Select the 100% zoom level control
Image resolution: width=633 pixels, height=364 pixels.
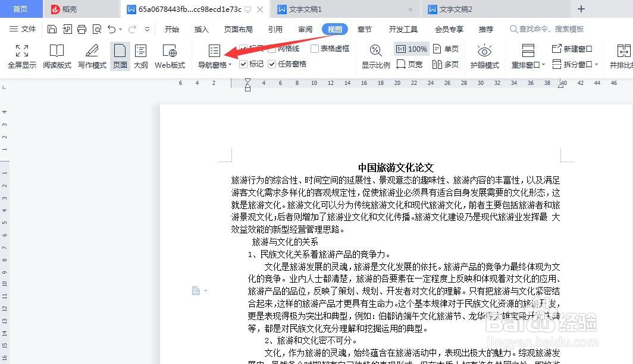[x=412, y=50]
